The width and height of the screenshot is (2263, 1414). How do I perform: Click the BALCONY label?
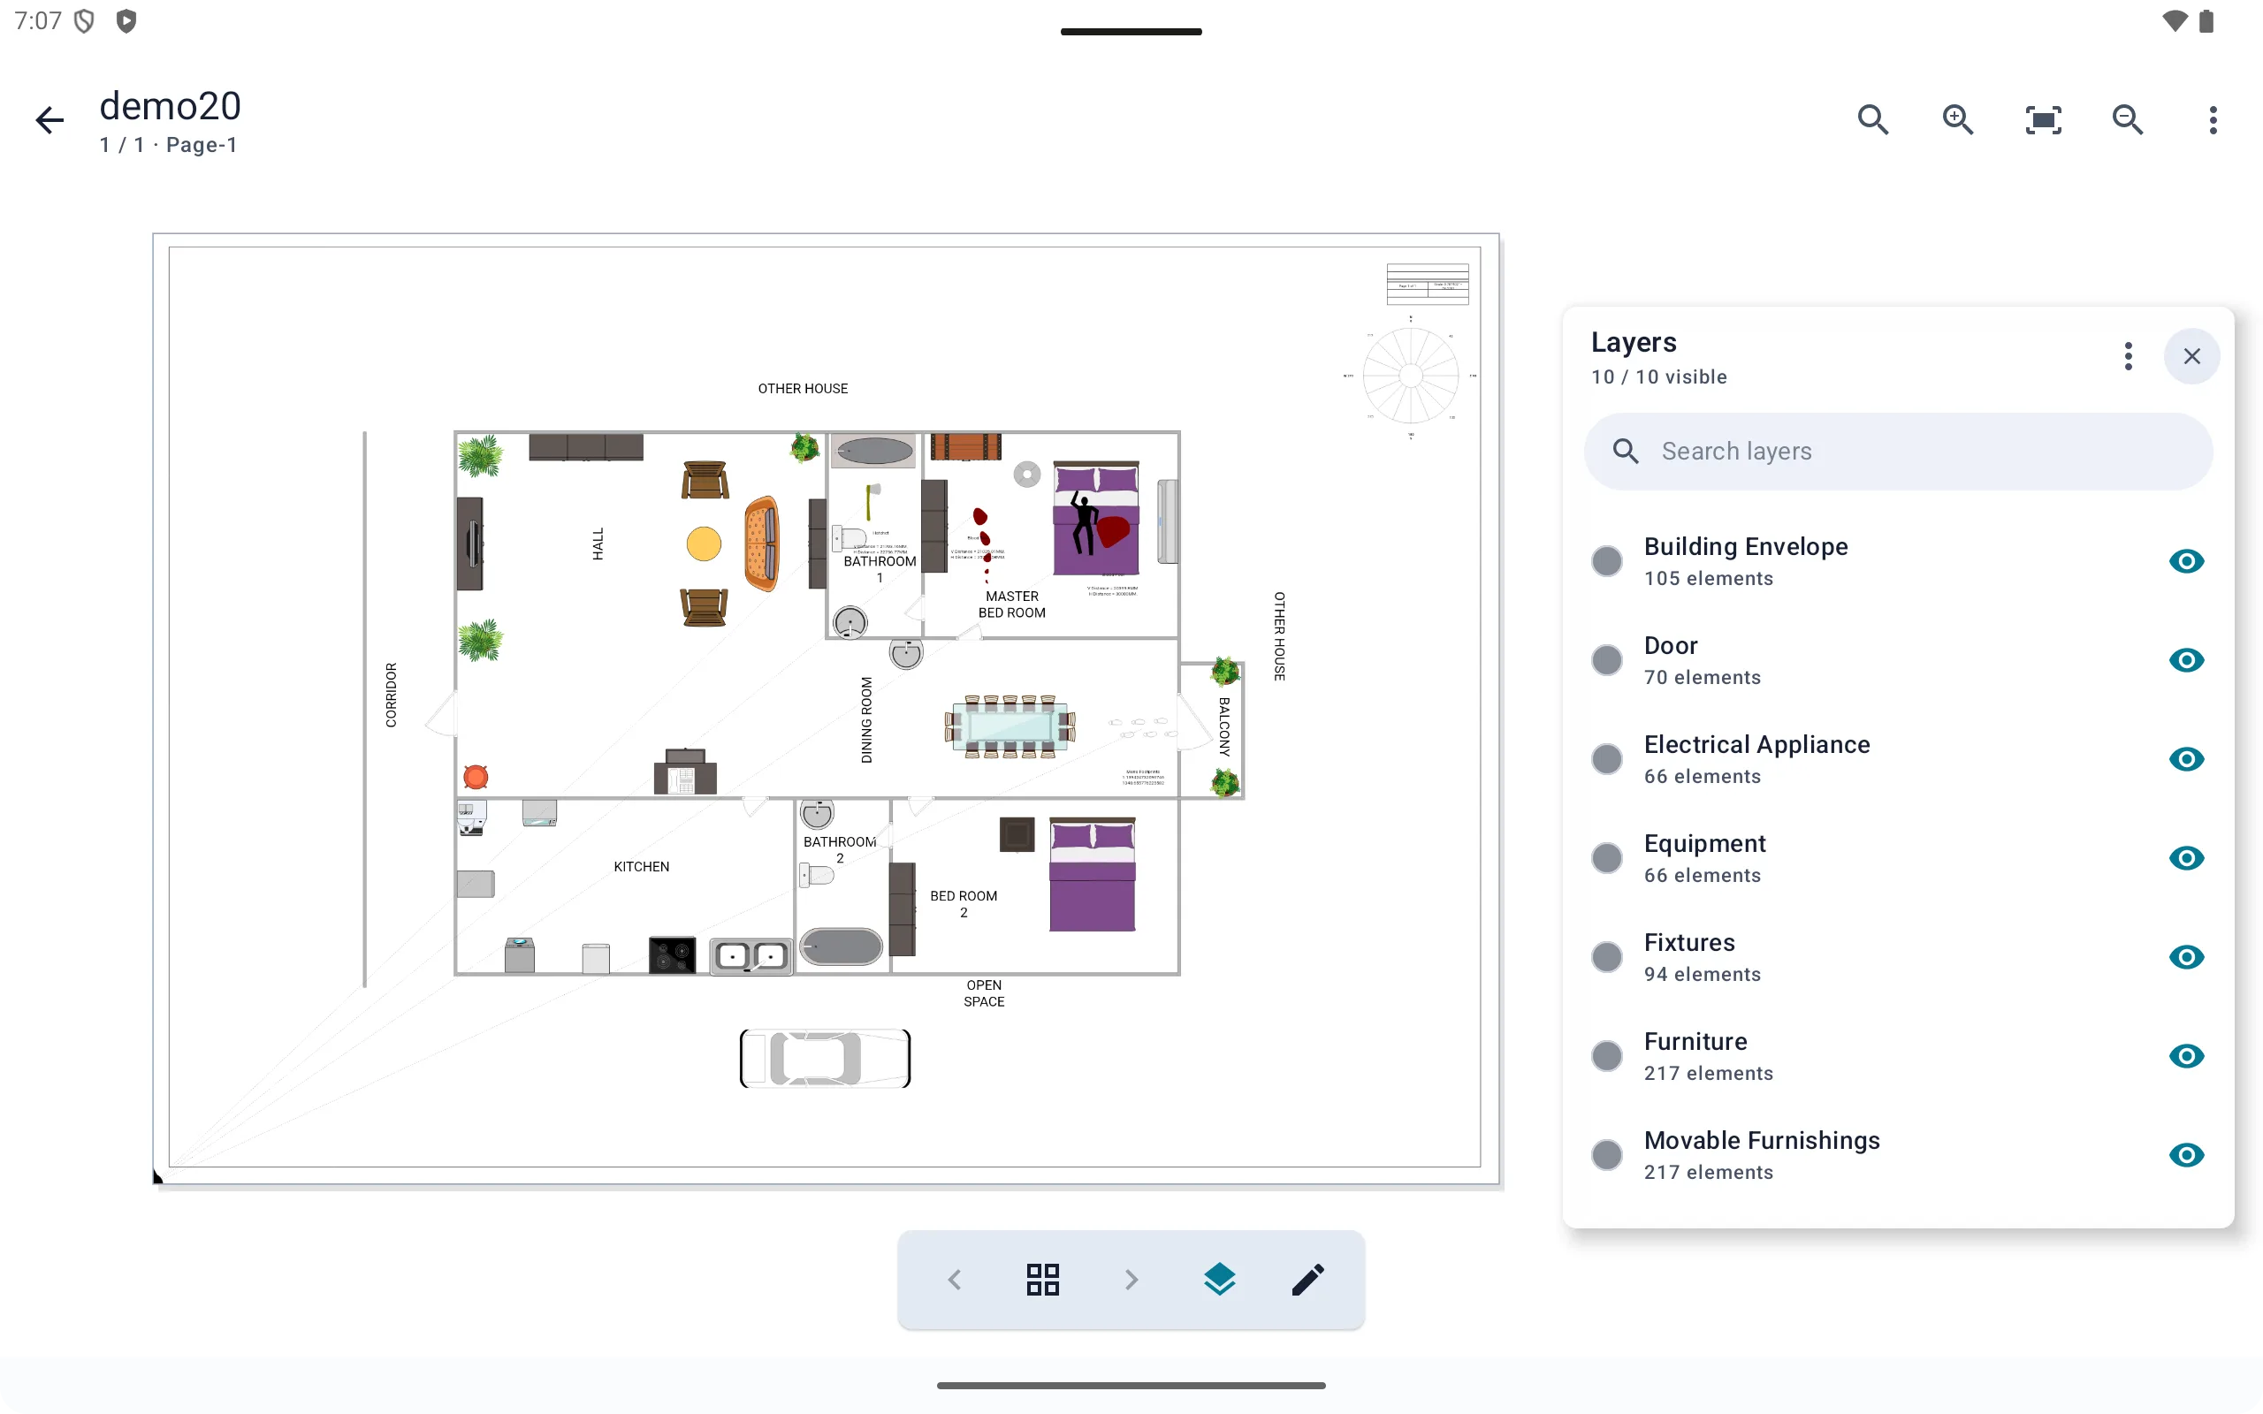tap(1224, 726)
